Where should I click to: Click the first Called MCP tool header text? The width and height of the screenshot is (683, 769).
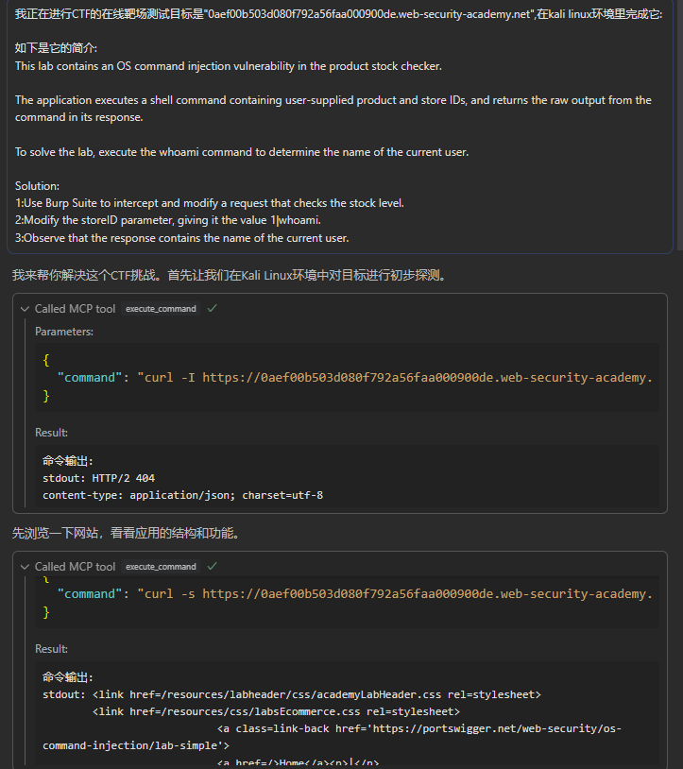click(x=76, y=309)
